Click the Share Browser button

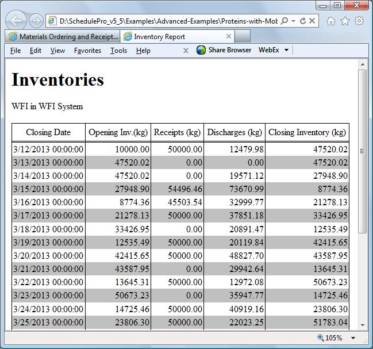coord(224,50)
